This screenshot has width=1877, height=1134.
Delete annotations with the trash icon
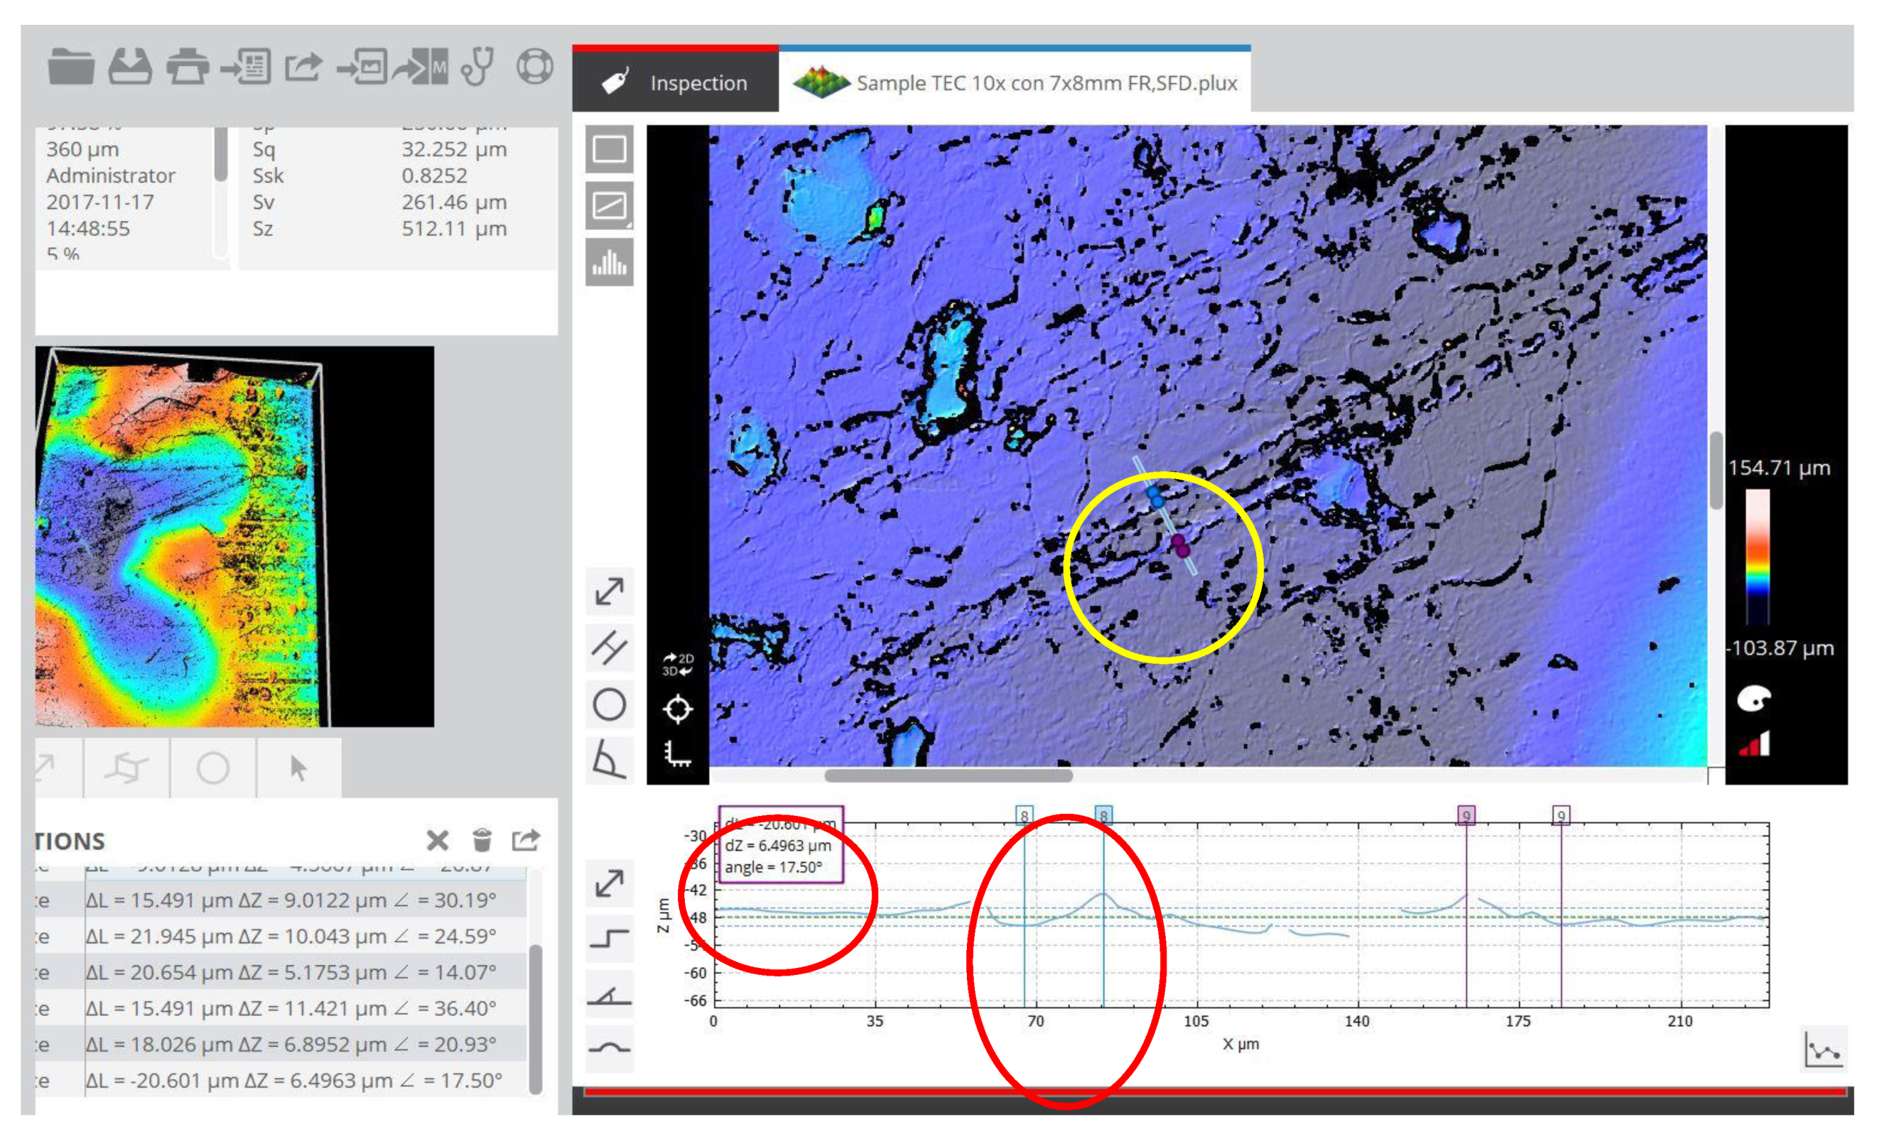click(x=482, y=840)
